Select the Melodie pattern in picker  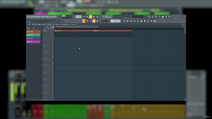[33, 42]
